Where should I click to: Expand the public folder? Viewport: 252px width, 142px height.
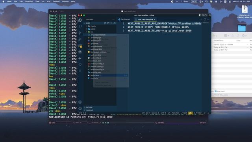coord(100,29)
